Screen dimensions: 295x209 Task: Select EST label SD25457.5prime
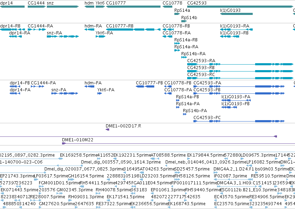(x=192, y=169)
